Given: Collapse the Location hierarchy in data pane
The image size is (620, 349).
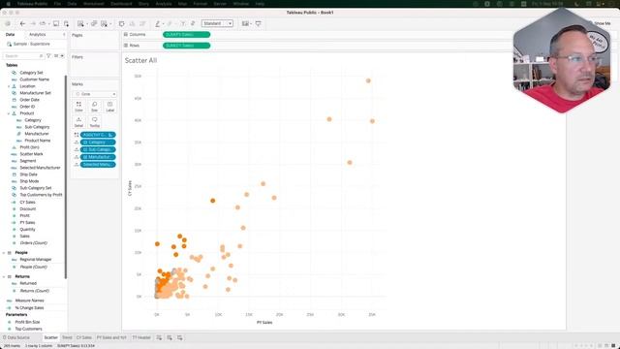Looking at the screenshot, I should (9, 86).
